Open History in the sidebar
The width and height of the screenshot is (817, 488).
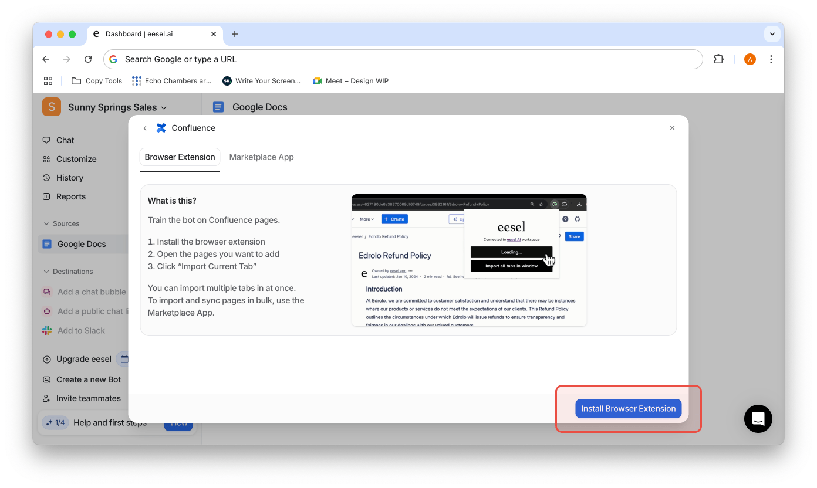coord(70,178)
